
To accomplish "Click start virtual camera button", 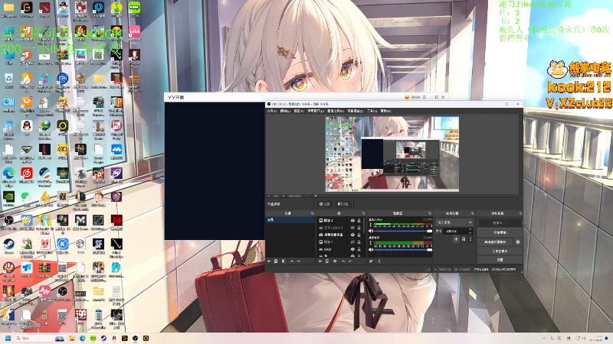I will (495, 242).
